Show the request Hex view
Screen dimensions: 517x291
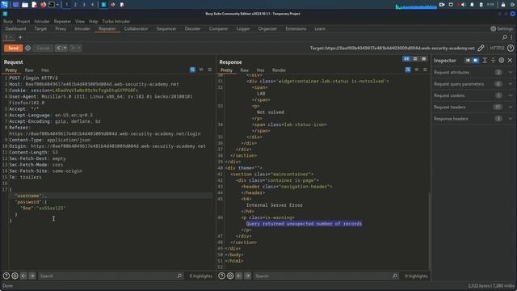pyautogui.click(x=45, y=70)
